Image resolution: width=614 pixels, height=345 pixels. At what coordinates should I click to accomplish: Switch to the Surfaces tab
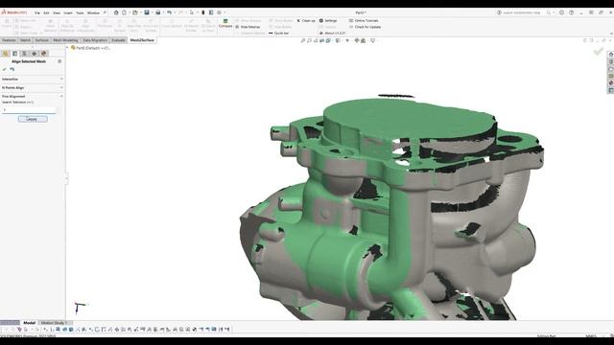pyautogui.click(x=41, y=40)
